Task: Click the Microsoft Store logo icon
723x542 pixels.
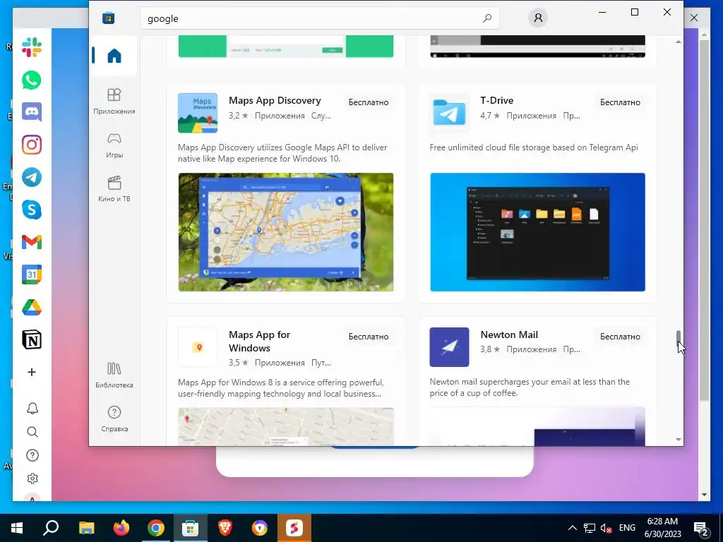Action: click(x=108, y=18)
